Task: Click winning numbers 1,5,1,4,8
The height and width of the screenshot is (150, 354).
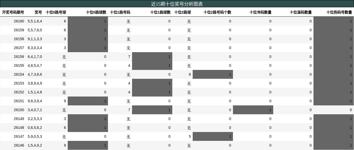Action: [35, 92]
